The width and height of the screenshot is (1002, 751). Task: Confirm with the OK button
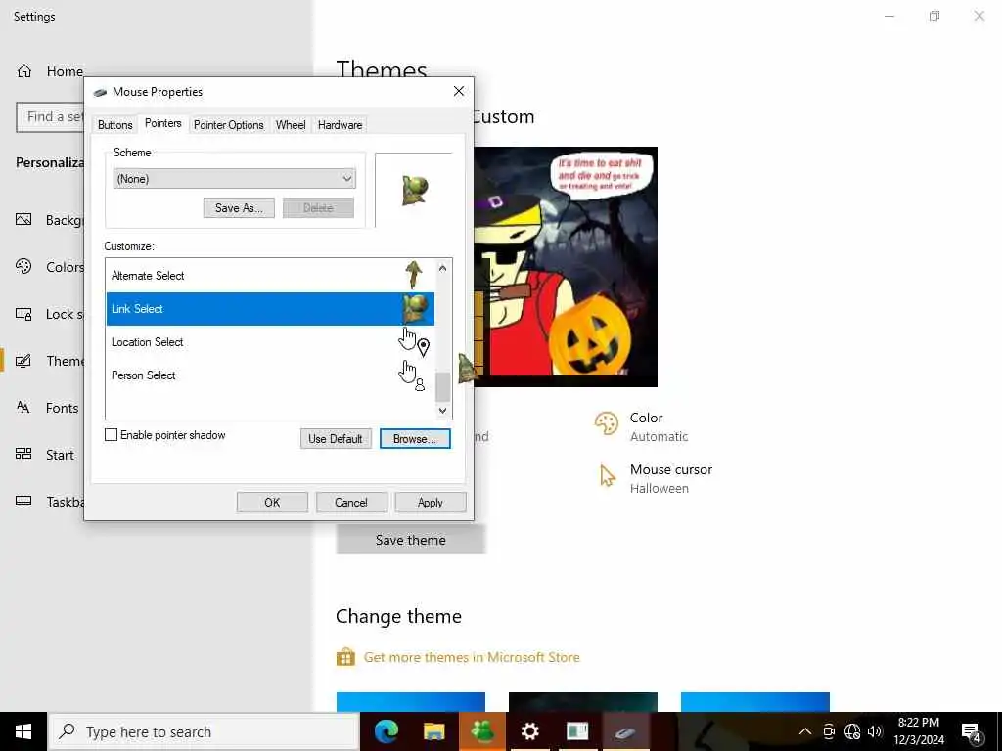tap(272, 503)
